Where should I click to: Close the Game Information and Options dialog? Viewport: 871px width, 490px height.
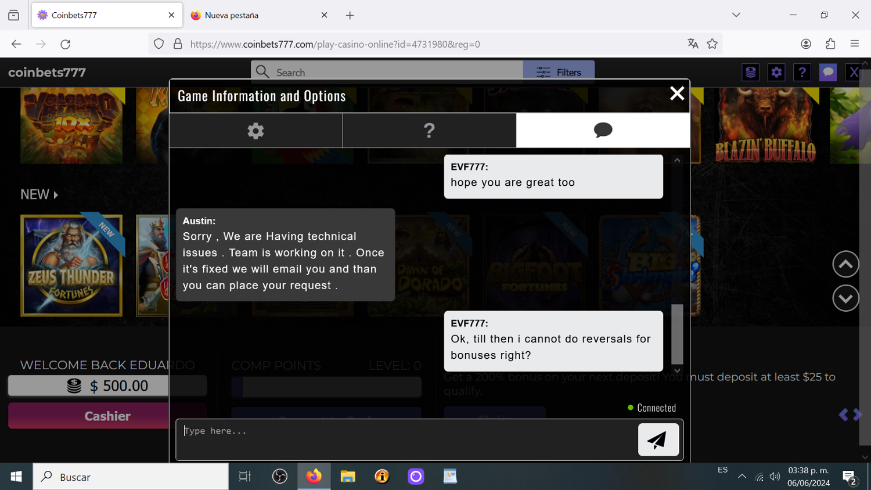pyautogui.click(x=677, y=93)
